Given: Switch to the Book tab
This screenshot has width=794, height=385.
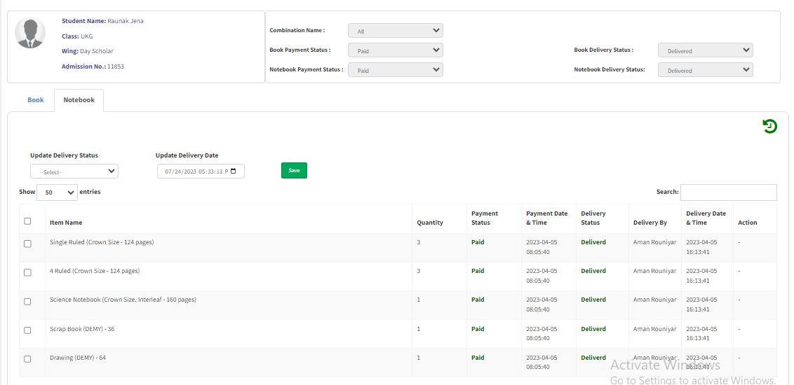Looking at the screenshot, I should [x=36, y=100].
